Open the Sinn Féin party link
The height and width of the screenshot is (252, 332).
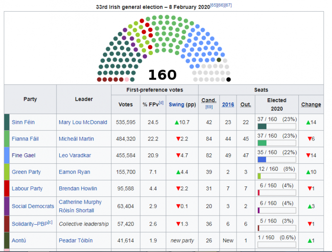click(23, 122)
